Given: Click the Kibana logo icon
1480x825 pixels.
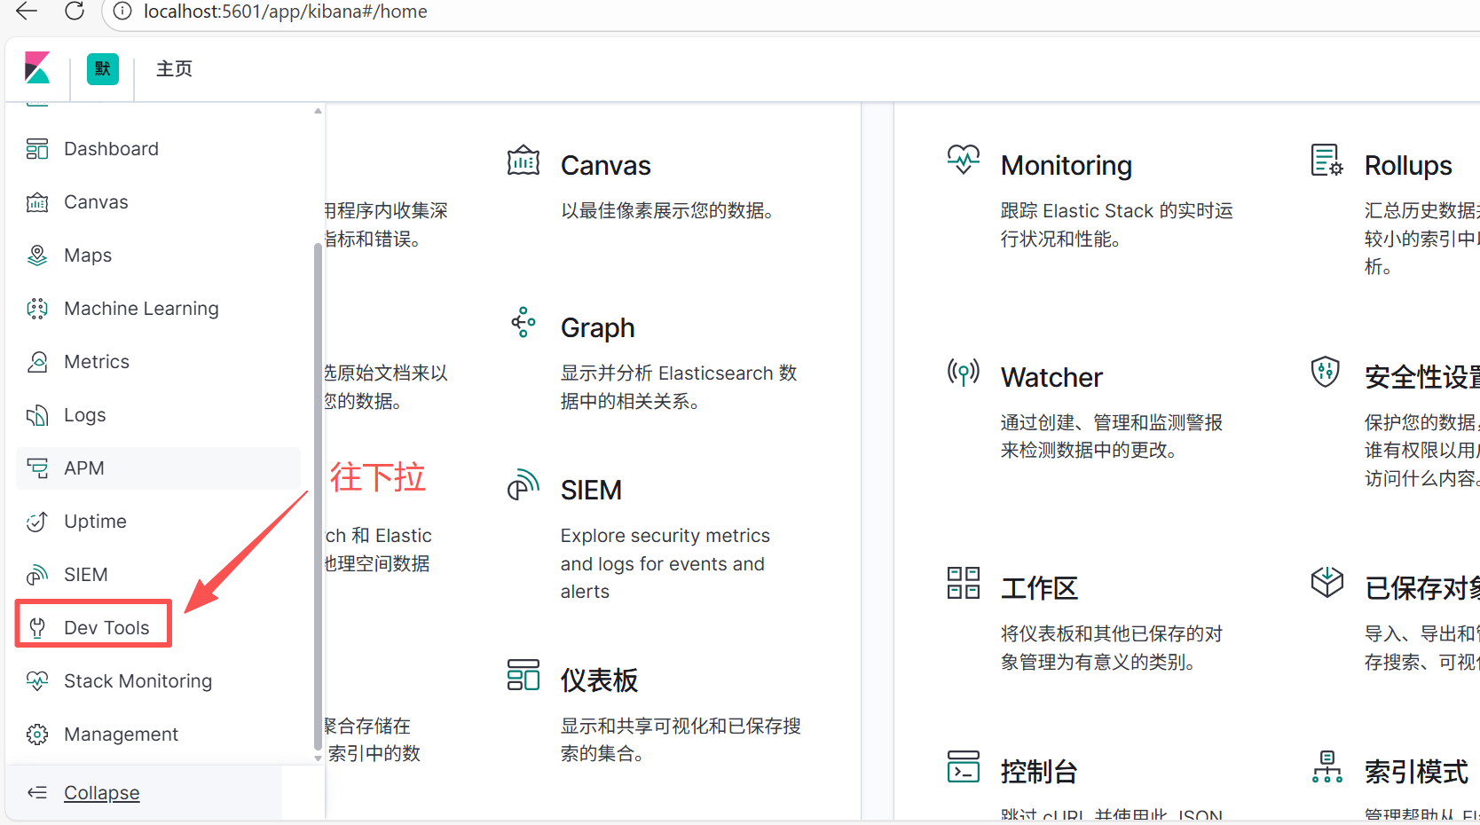Looking at the screenshot, I should tap(37, 68).
